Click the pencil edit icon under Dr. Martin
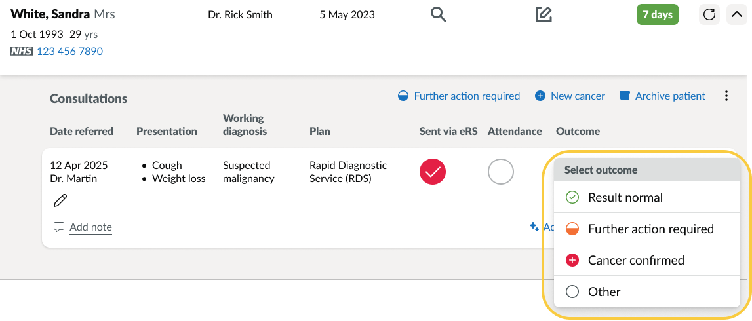The height and width of the screenshot is (321, 752). (x=60, y=200)
